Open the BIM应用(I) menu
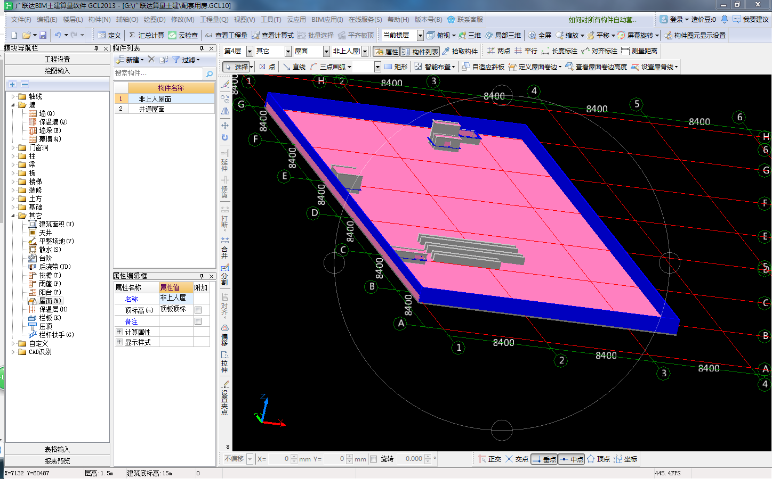The height and width of the screenshot is (479, 772). (x=327, y=19)
